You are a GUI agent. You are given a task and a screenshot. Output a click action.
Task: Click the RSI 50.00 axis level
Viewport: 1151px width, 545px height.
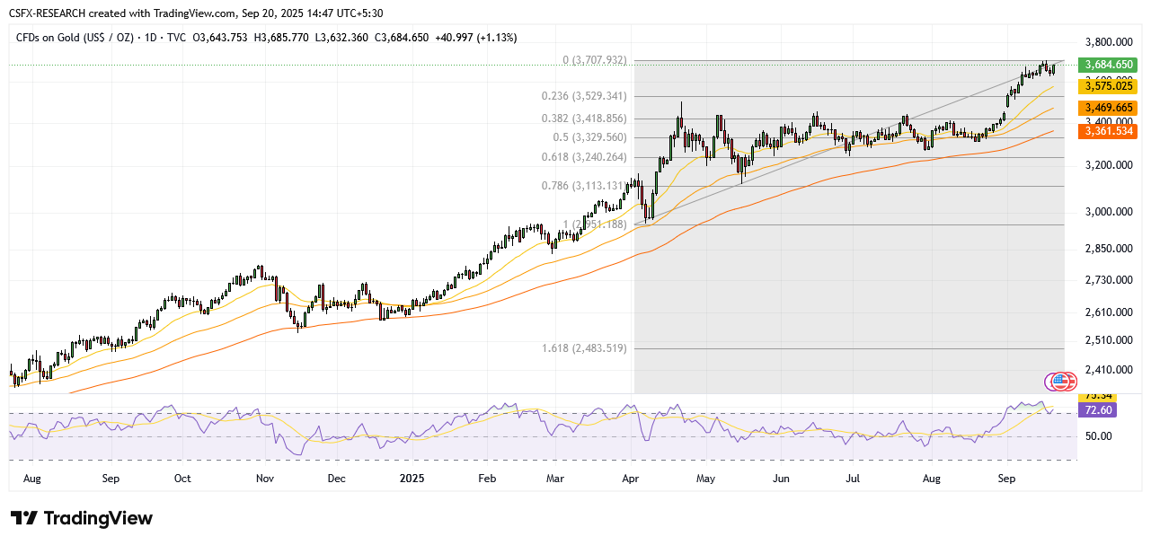[1100, 436]
